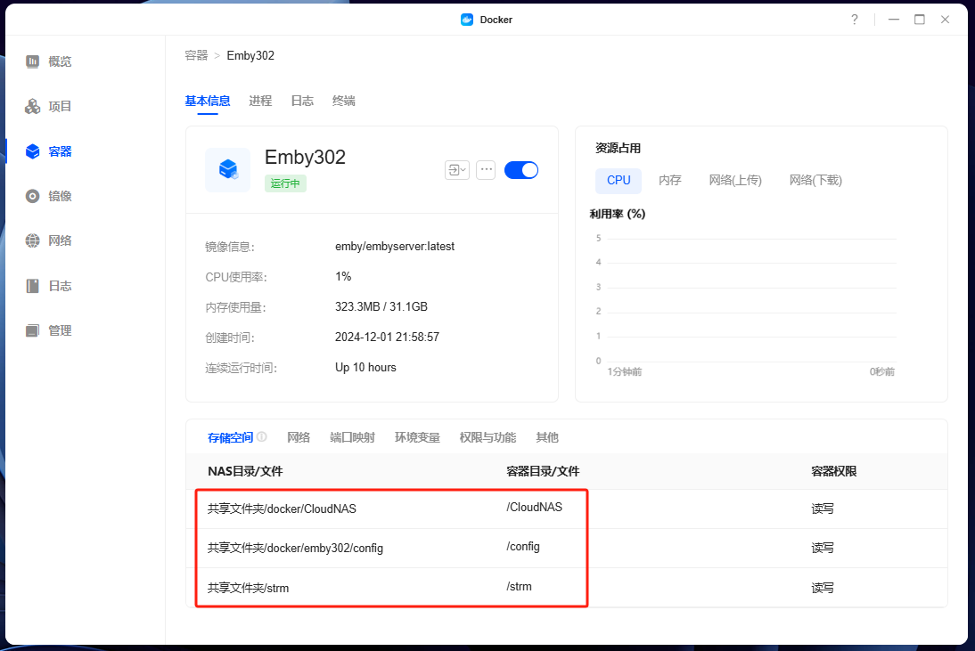Click 读写 permission in the CloudNAS row
Image resolution: width=975 pixels, height=651 pixels.
point(822,509)
